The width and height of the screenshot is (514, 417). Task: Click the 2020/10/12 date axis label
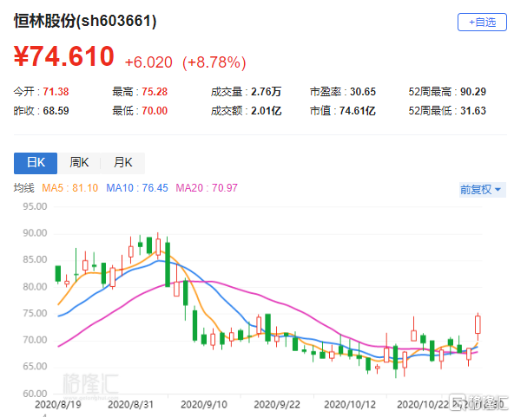[350, 405]
